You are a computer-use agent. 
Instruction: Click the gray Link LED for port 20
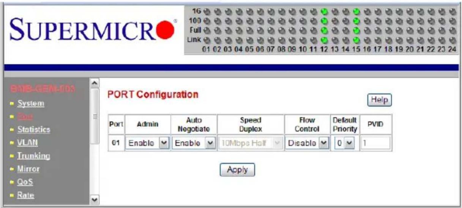[x=409, y=39]
